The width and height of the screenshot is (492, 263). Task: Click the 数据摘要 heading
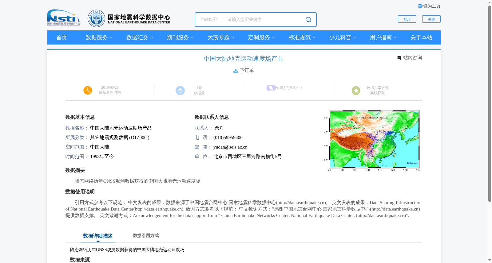(75, 171)
